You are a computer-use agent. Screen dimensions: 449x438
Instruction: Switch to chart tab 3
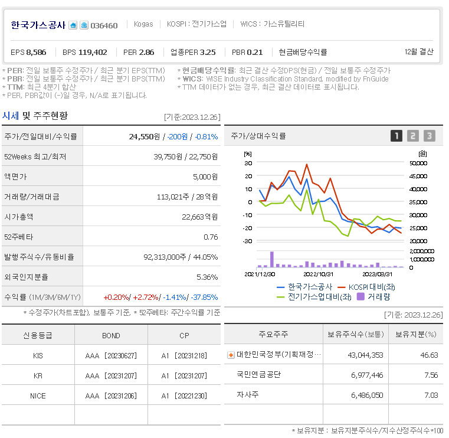430,136
